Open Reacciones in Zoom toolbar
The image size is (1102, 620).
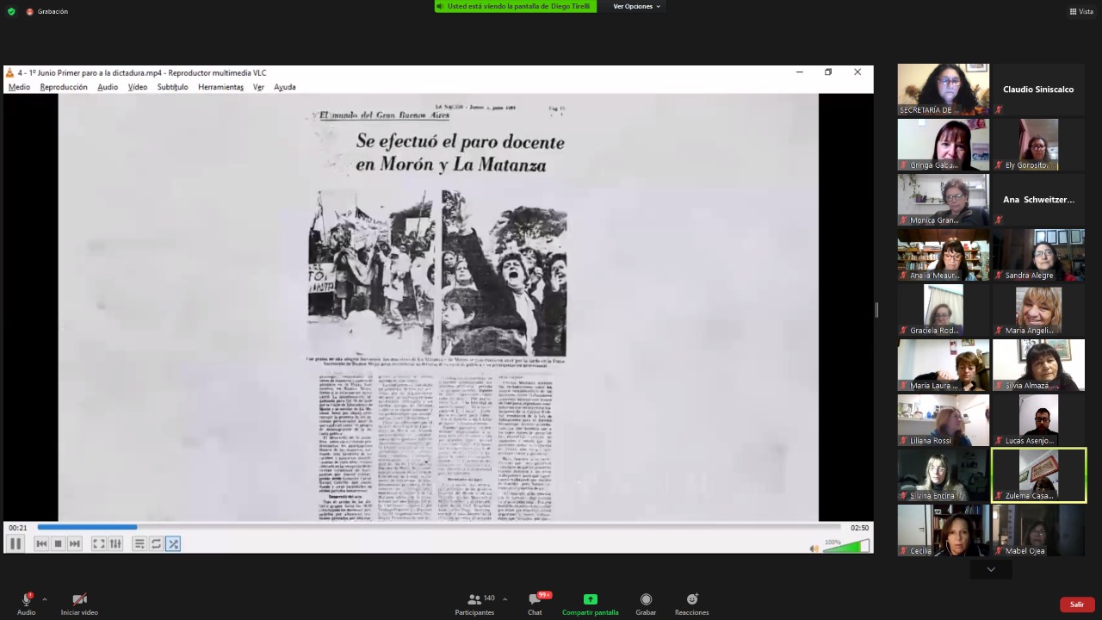691,604
